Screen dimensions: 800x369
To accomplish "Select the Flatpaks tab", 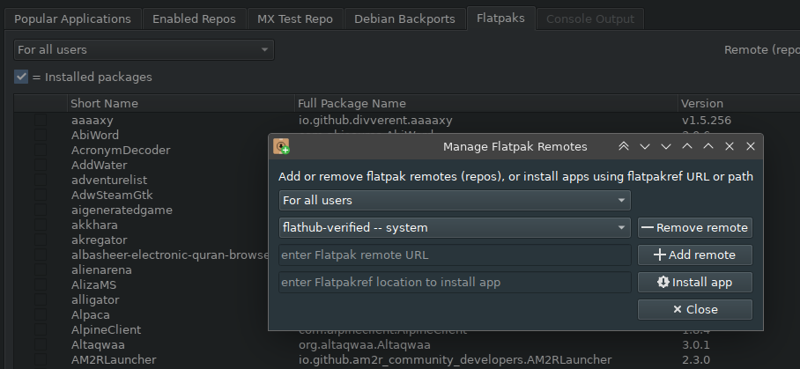I will pyautogui.click(x=500, y=18).
